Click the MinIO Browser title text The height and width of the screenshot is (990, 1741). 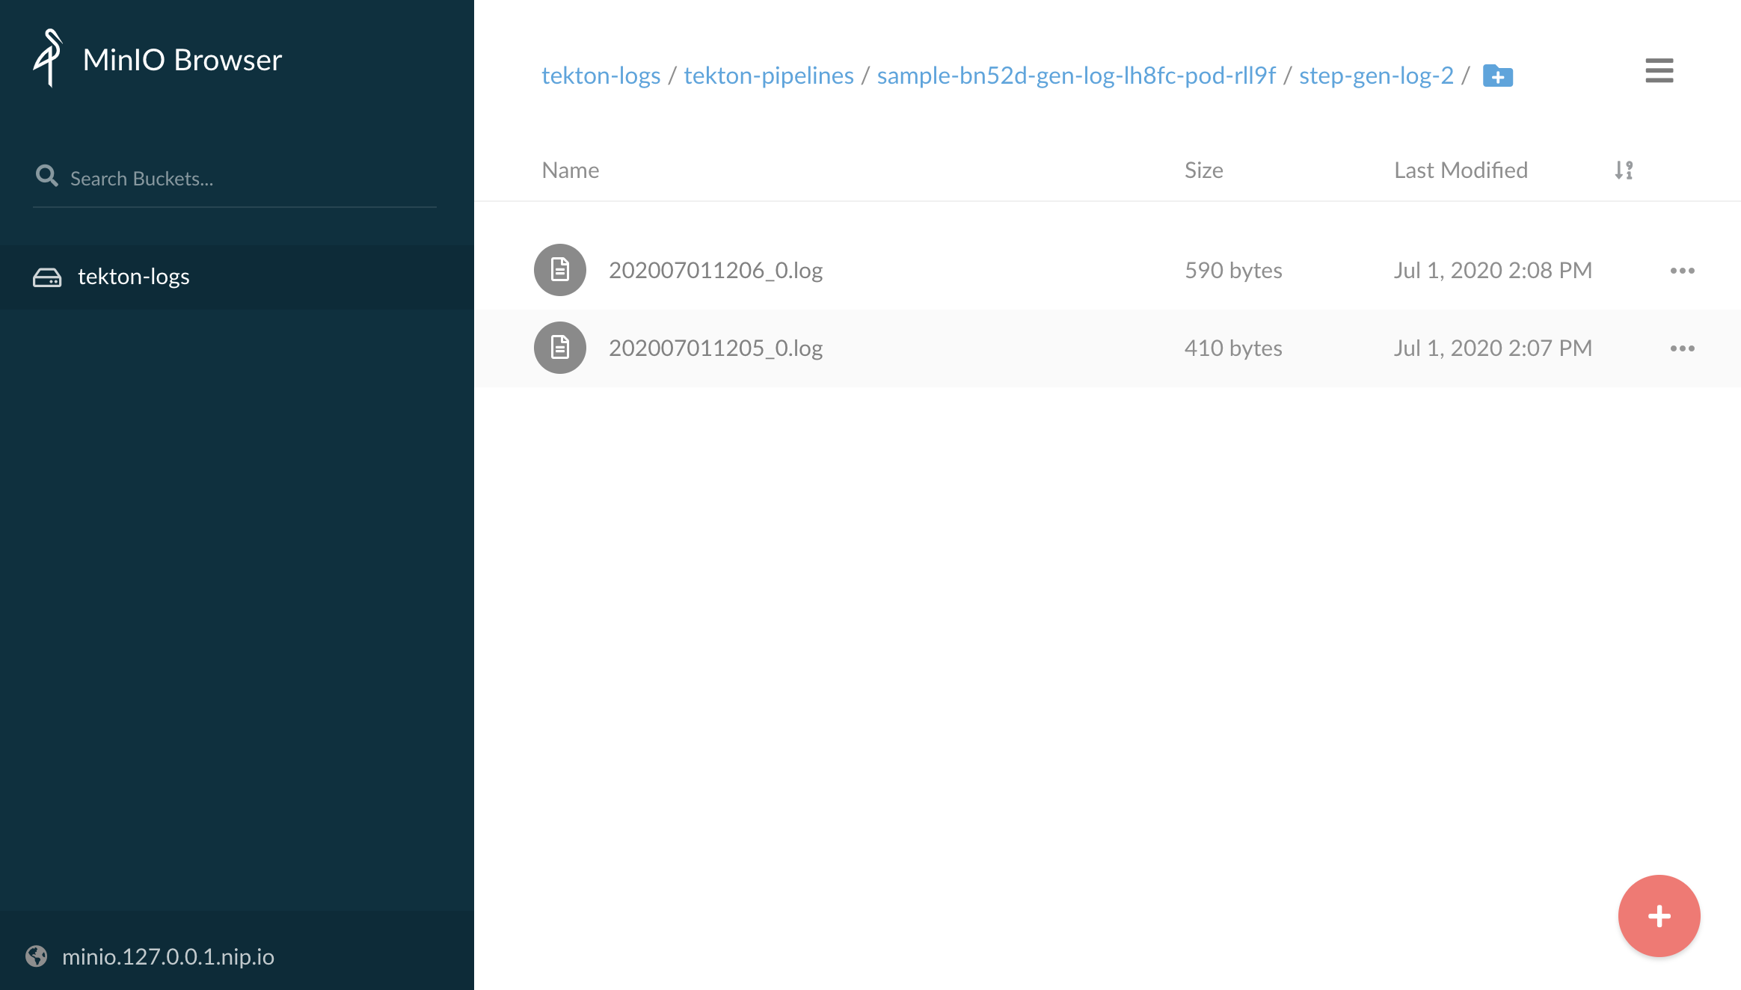pyautogui.click(x=182, y=60)
